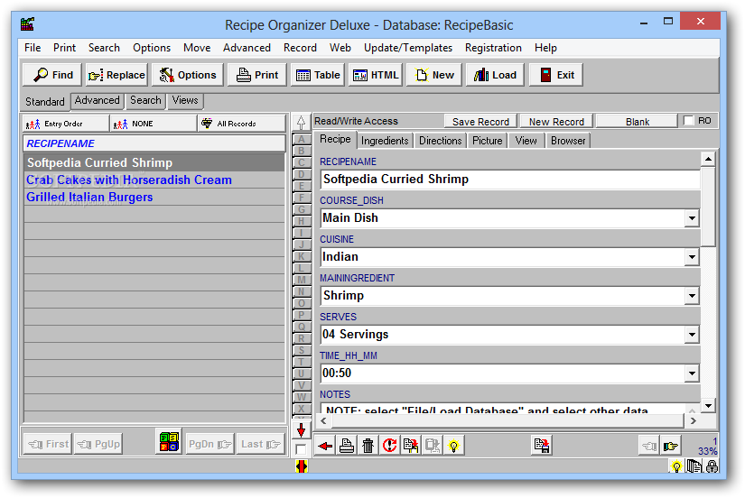
Task: Open the Registration menu
Action: click(x=493, y=48)
